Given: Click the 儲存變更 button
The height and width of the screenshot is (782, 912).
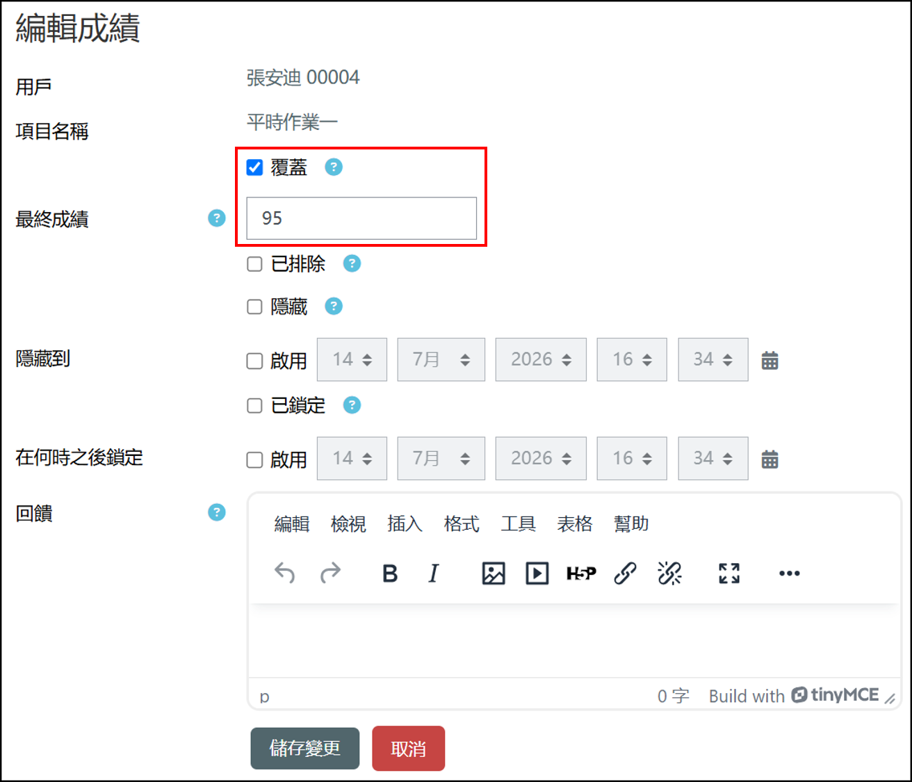Looking at the screenshot, I should [304, 748].
